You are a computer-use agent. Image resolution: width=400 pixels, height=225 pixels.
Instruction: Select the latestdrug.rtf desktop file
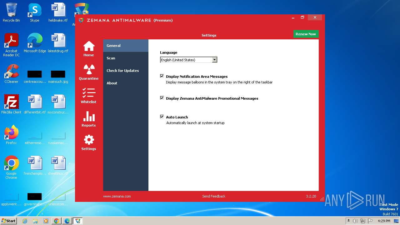58,43
